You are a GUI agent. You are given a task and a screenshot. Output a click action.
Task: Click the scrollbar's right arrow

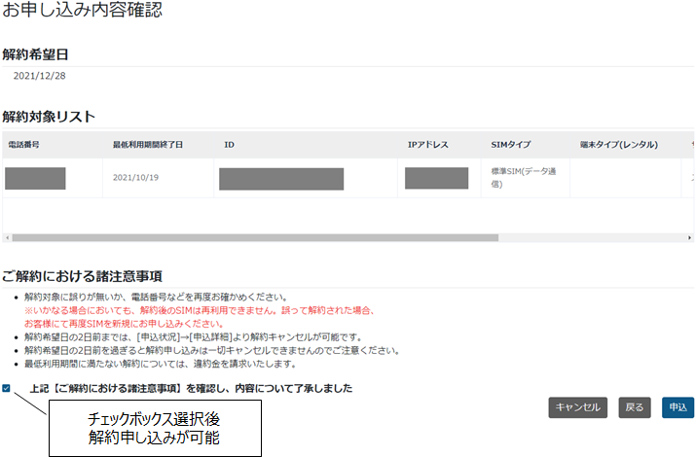coord(689,238)
